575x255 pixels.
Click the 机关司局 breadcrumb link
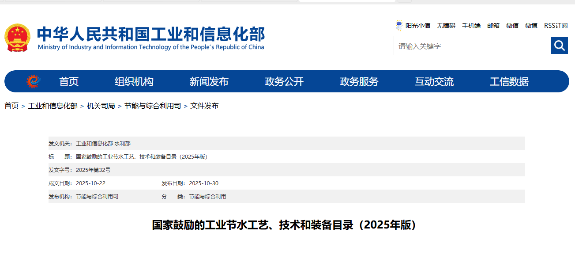coord(101,106)
